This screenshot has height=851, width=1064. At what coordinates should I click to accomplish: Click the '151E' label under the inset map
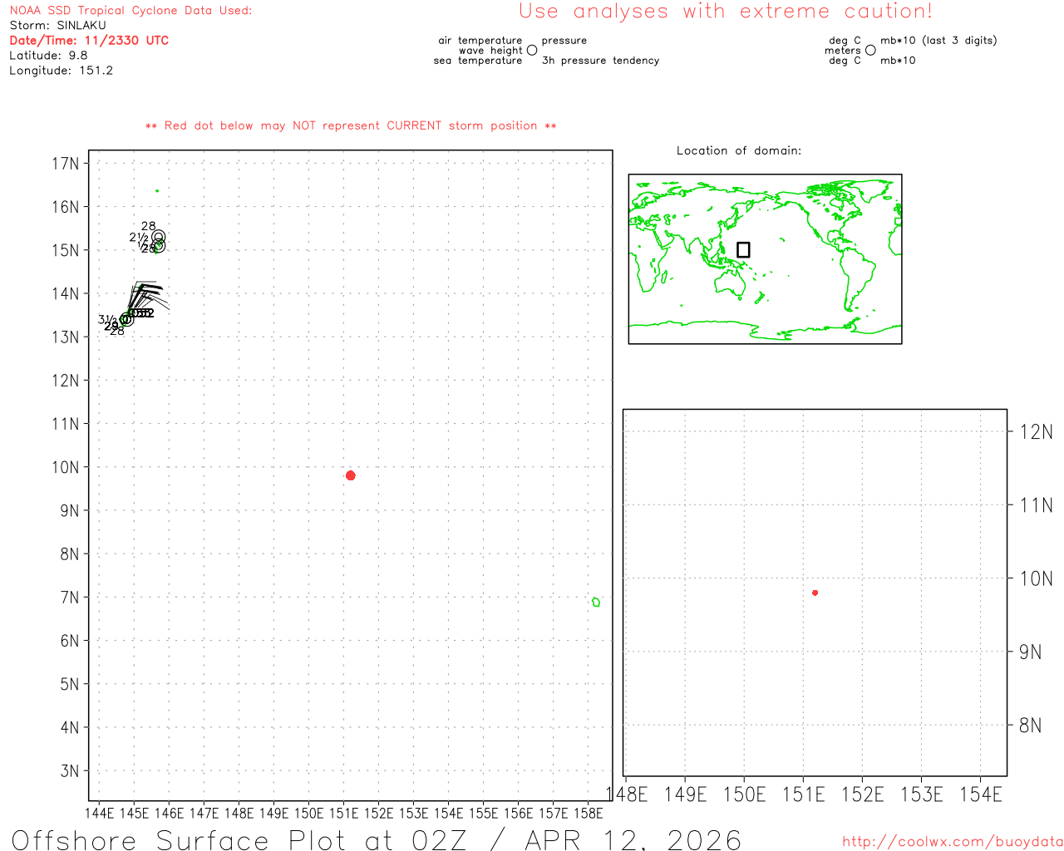(x=804, y=794)
